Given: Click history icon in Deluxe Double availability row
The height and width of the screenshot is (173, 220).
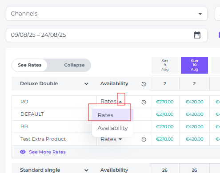Looking at the screenshot, I should click(144, 84).
